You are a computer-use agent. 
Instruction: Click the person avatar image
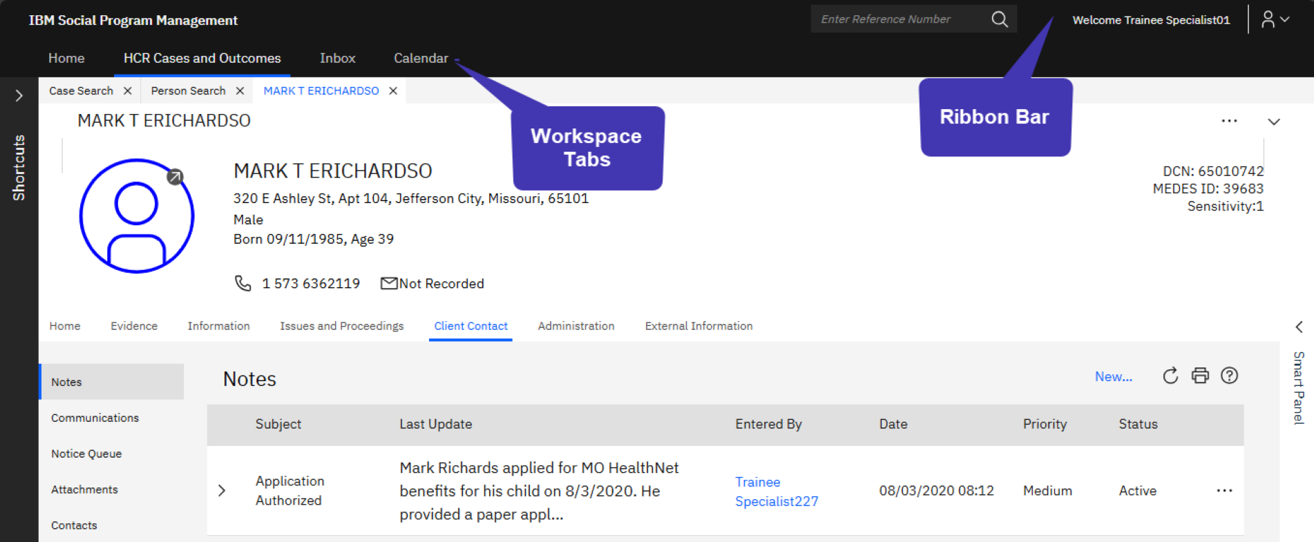coord(137,216)
